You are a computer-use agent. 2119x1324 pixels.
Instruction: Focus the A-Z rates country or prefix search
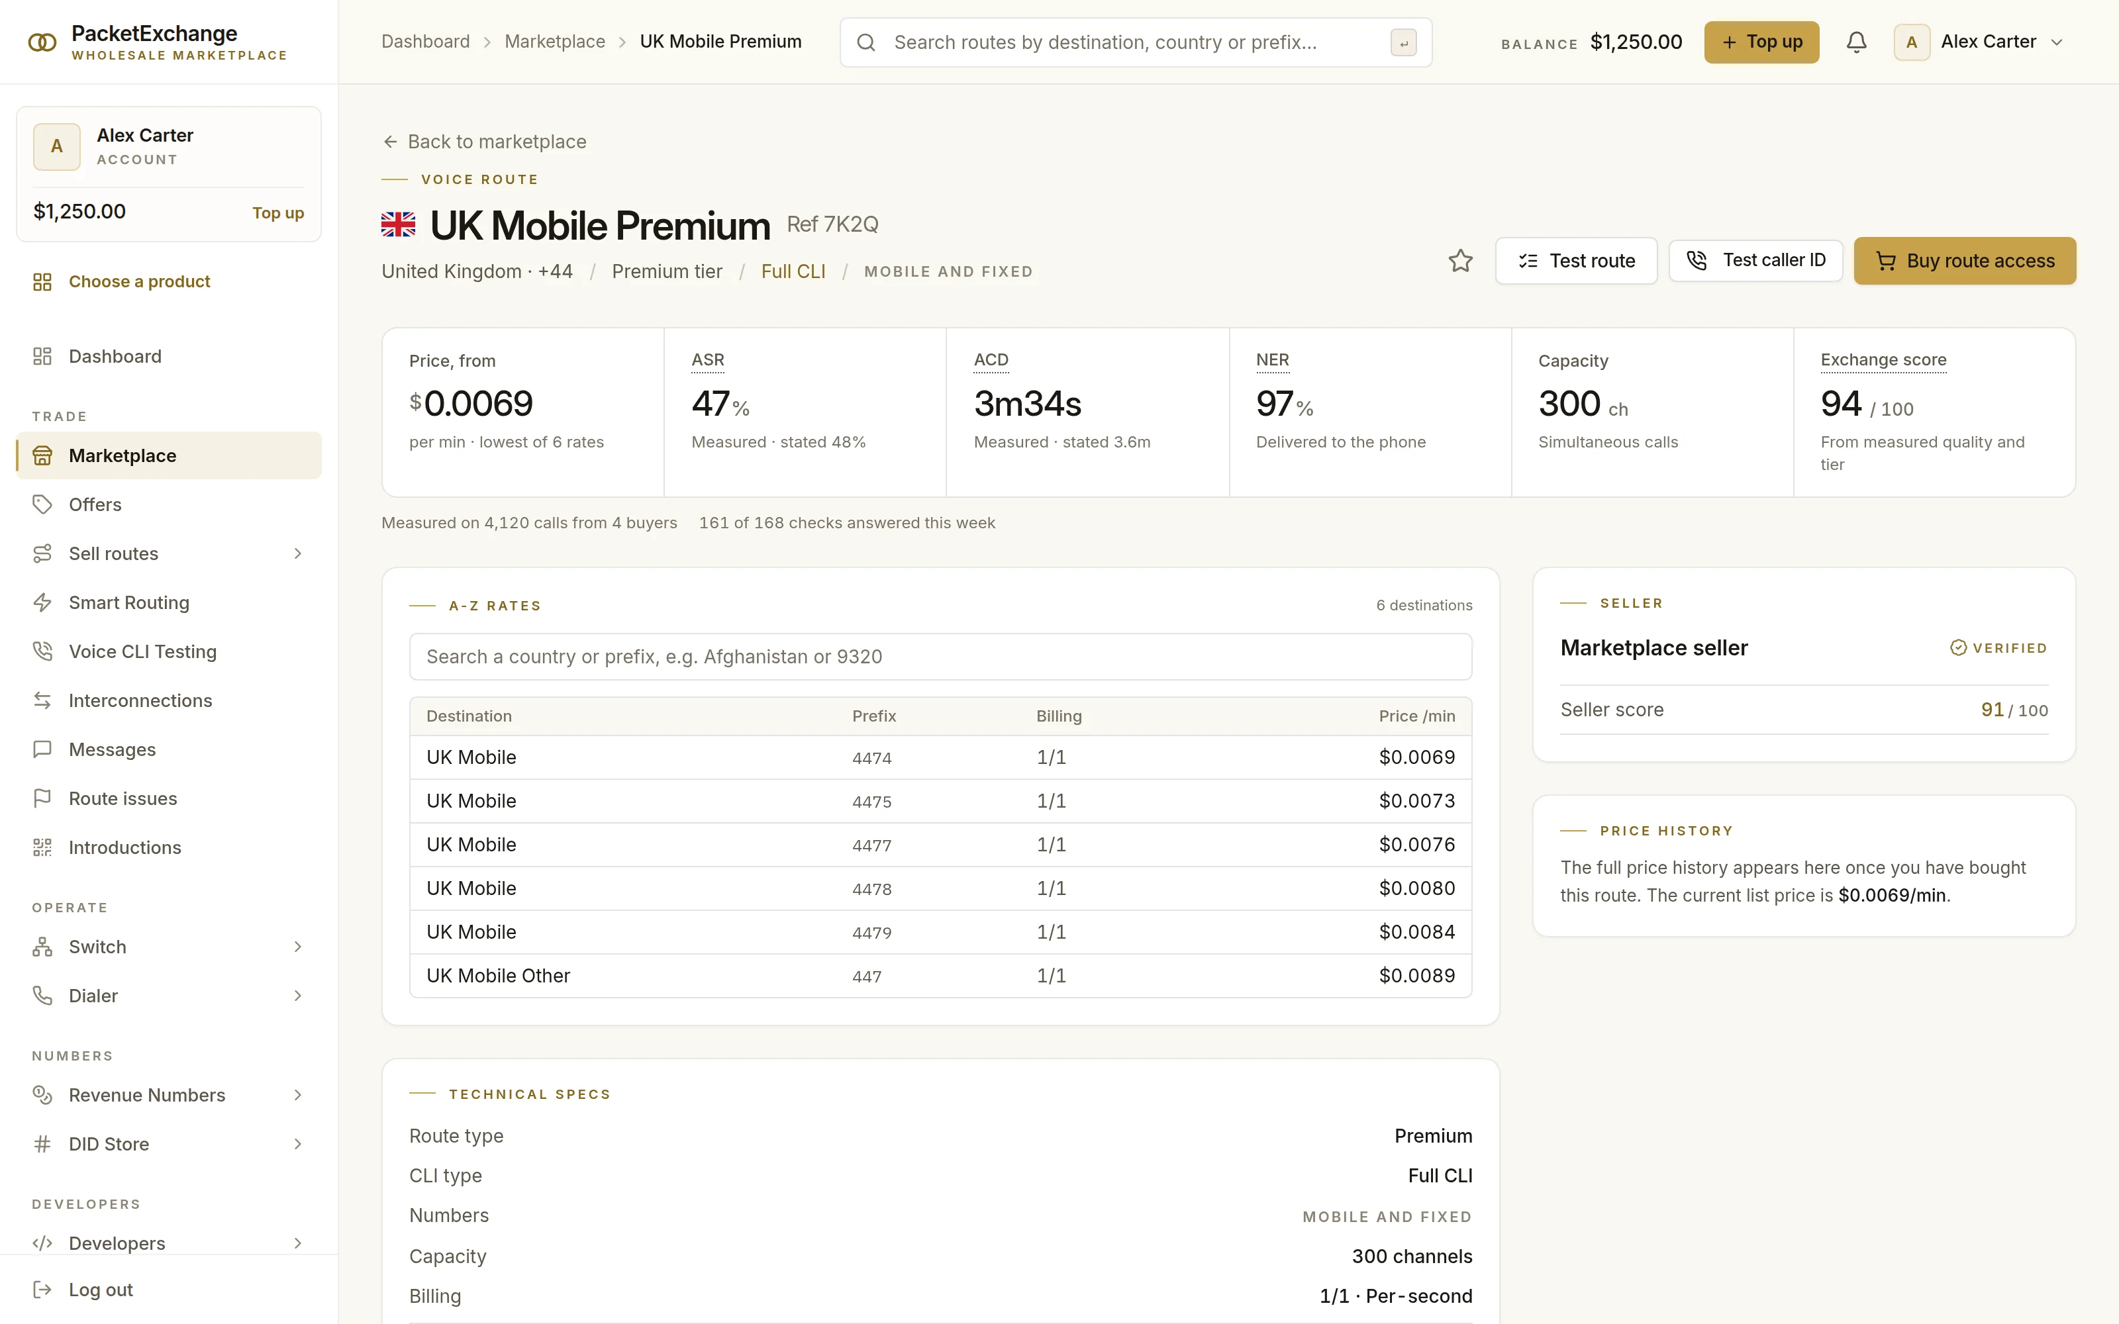coord(940,657)
